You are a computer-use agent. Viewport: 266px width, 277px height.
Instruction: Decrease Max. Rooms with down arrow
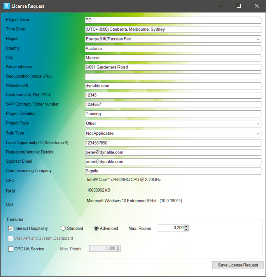[x=186, y=229]
